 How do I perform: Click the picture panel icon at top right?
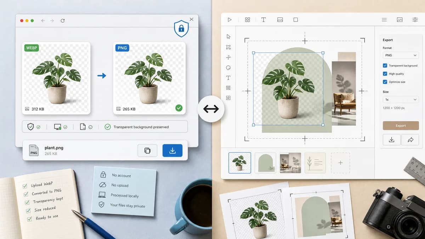click(400, 20)
